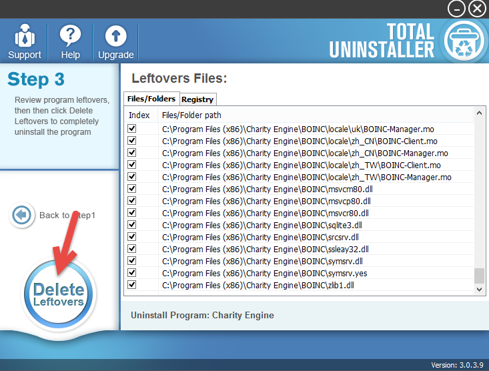Toggle the msvcm80.dll checkbox

[132, 189]
